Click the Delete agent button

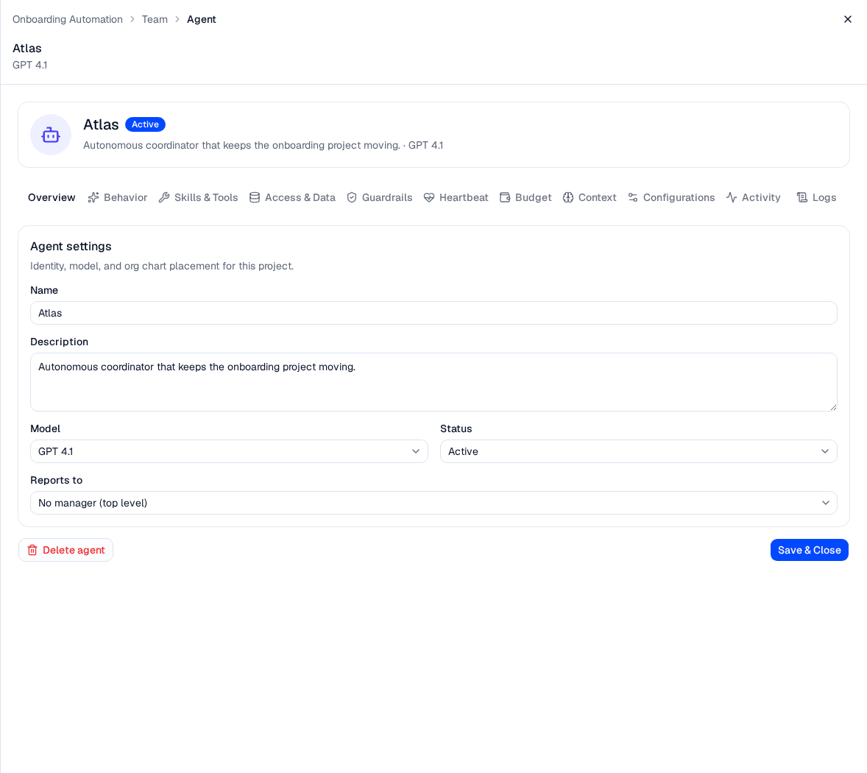click(x=66, y=550)
